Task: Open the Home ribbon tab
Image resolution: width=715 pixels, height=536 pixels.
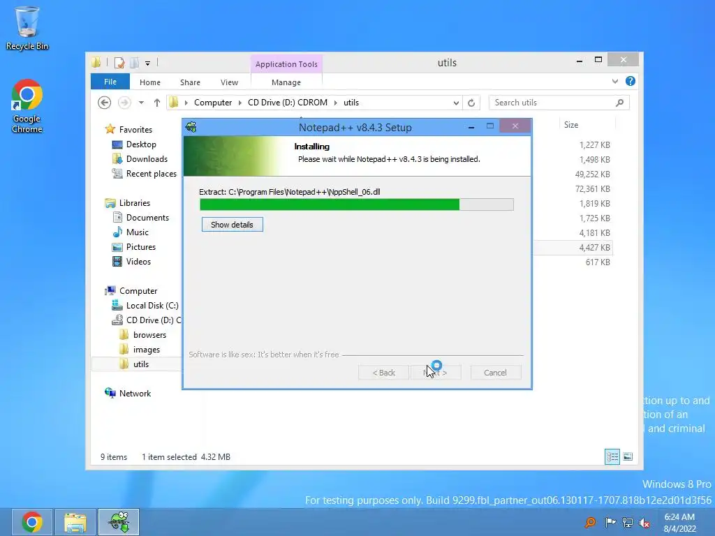Action: click(x=150, y=82)
